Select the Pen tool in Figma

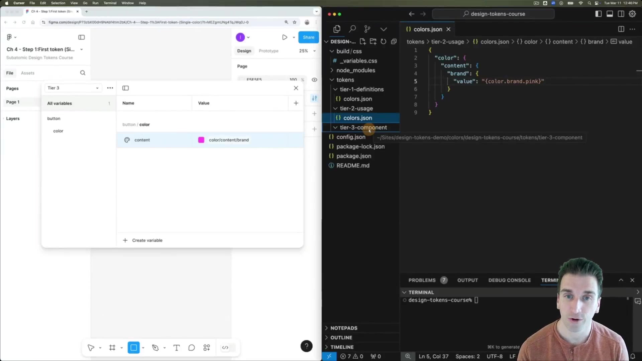click(155, 348)
